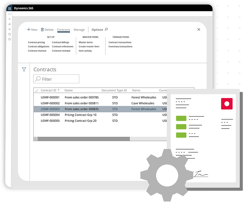
Task: Click the square workspaces icon in sidebar
Action: click(x=10, y=34)
